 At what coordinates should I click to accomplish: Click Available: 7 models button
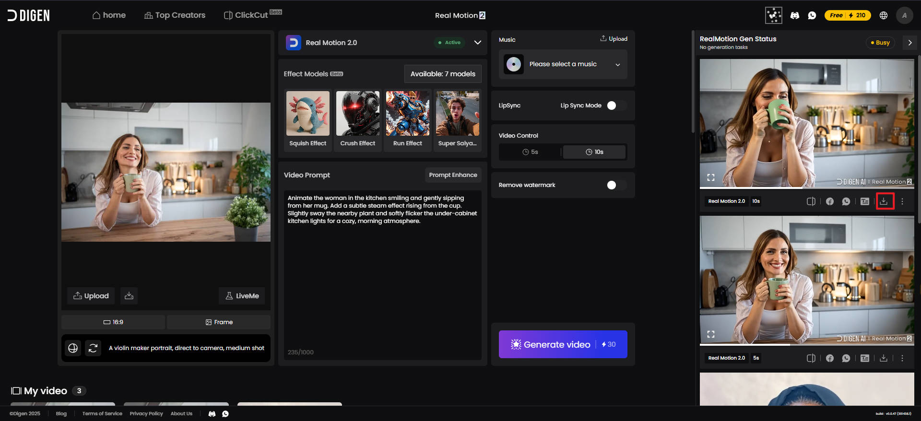pyautogui.click(x=443, y=74)
